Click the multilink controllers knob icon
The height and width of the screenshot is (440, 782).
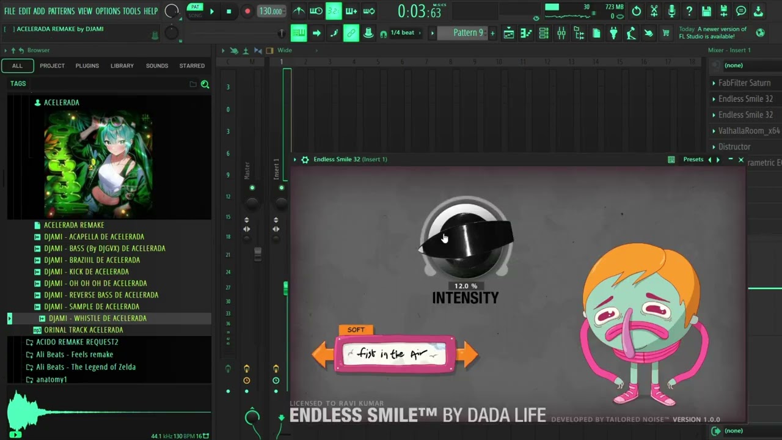(x=368, y=33)
